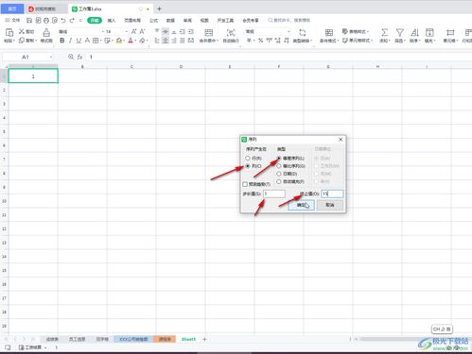The width and height of the screenshot is (472, 354).
Task: Click the merge and center cells icon
Action: [208, 32]
